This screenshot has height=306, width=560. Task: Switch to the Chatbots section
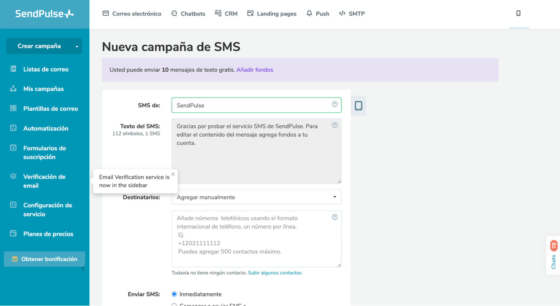[188, 13]
